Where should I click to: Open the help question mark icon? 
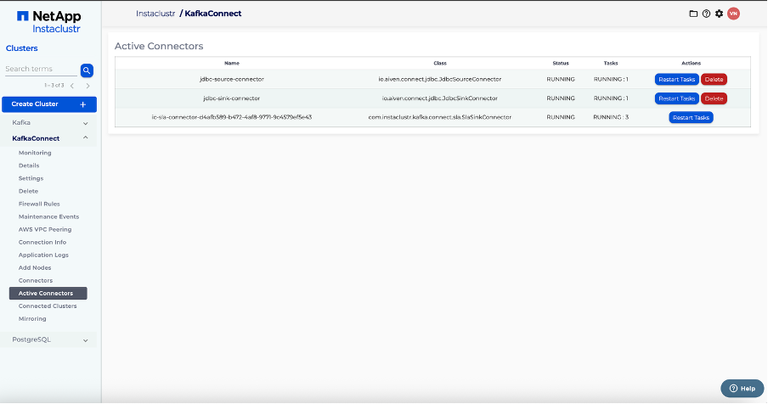click(x=706, y=14)
